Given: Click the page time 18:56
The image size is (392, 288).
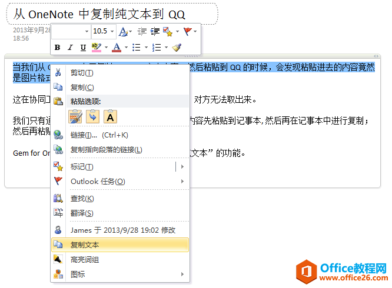Looking at the screenshot, I should click(x=21, y=38).
